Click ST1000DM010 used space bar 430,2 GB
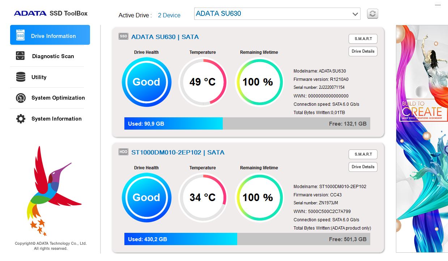The height and width of the screenshot is (261, 448). pos(181,239)
